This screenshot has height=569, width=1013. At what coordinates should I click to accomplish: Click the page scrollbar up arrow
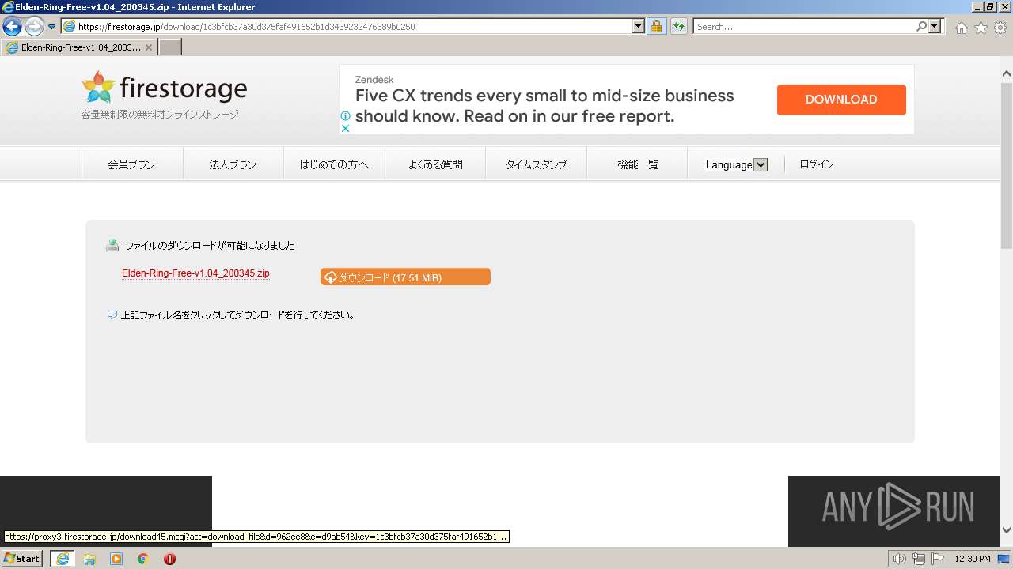(1007, 74)
